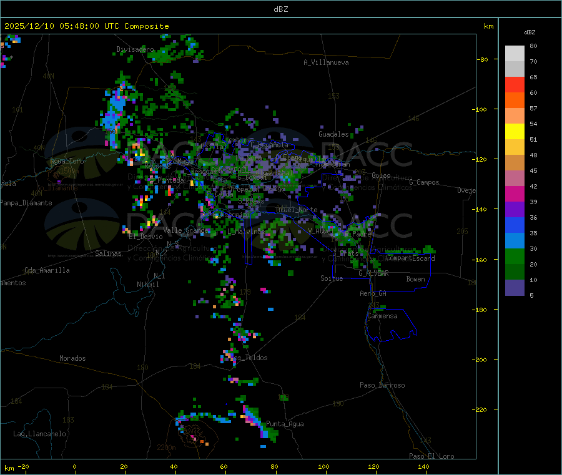Select the Valle_Grande label
Viewport: 562px width, 475px height.
[x=185, y=230]
